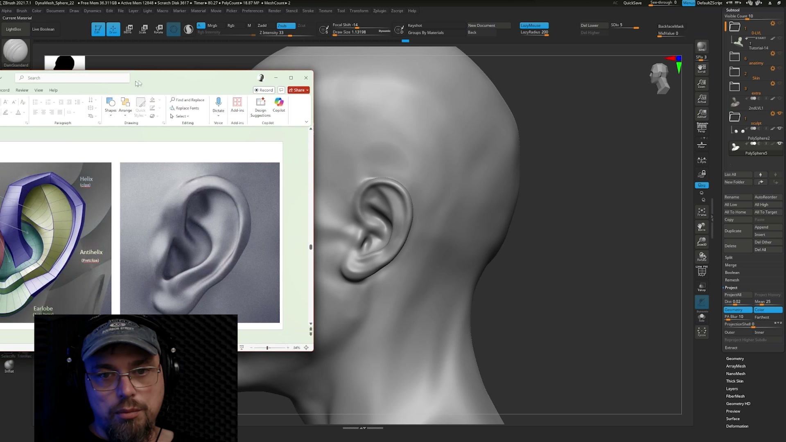
Task: Open the Brush menu in ZBrush
Action: coord(22,11)
